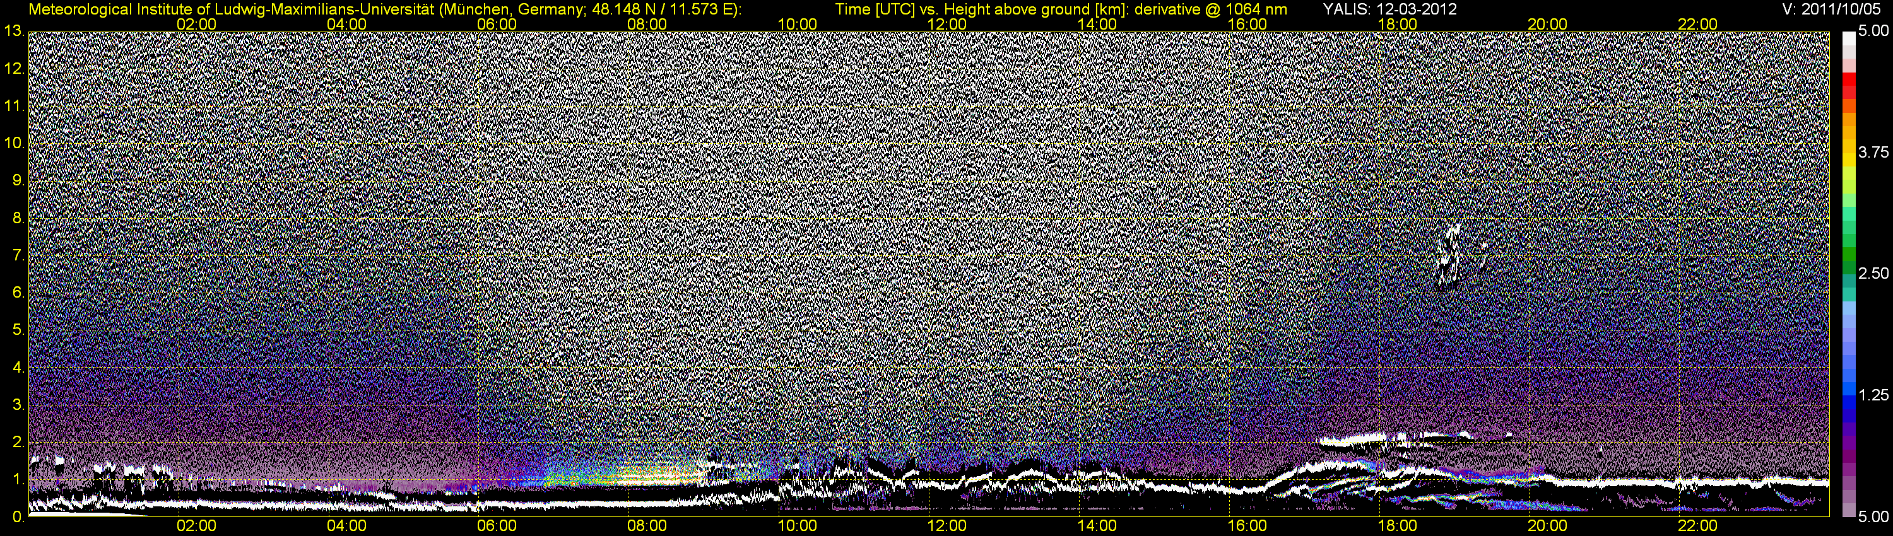The image size is (1893, 536).
Task: Click the 2.50 color scale value
Action: tap(1873, 274)
